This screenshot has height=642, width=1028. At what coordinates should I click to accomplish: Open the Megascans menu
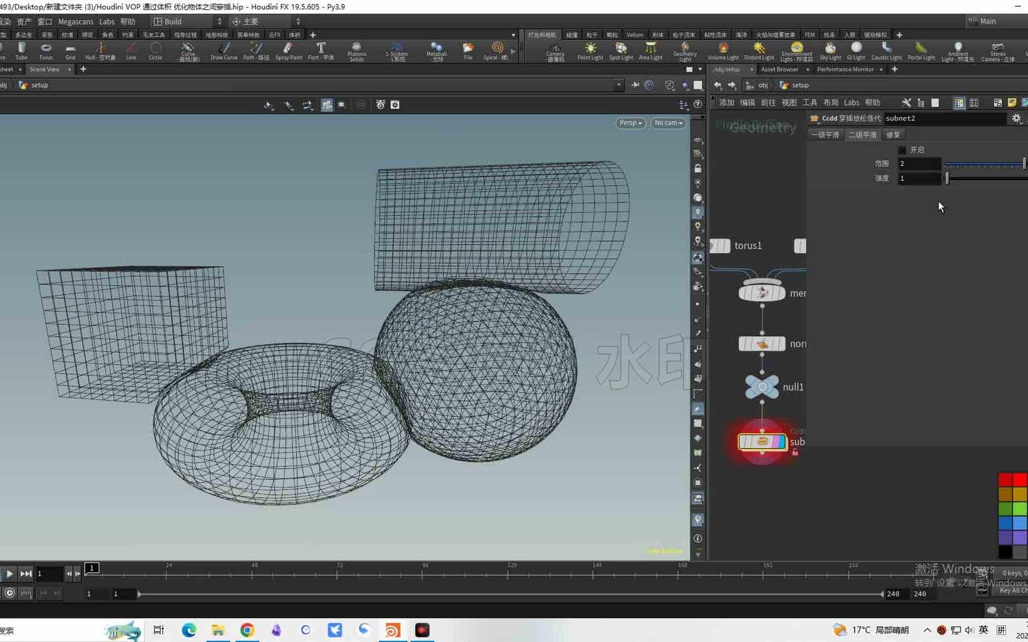pos(76,21)
